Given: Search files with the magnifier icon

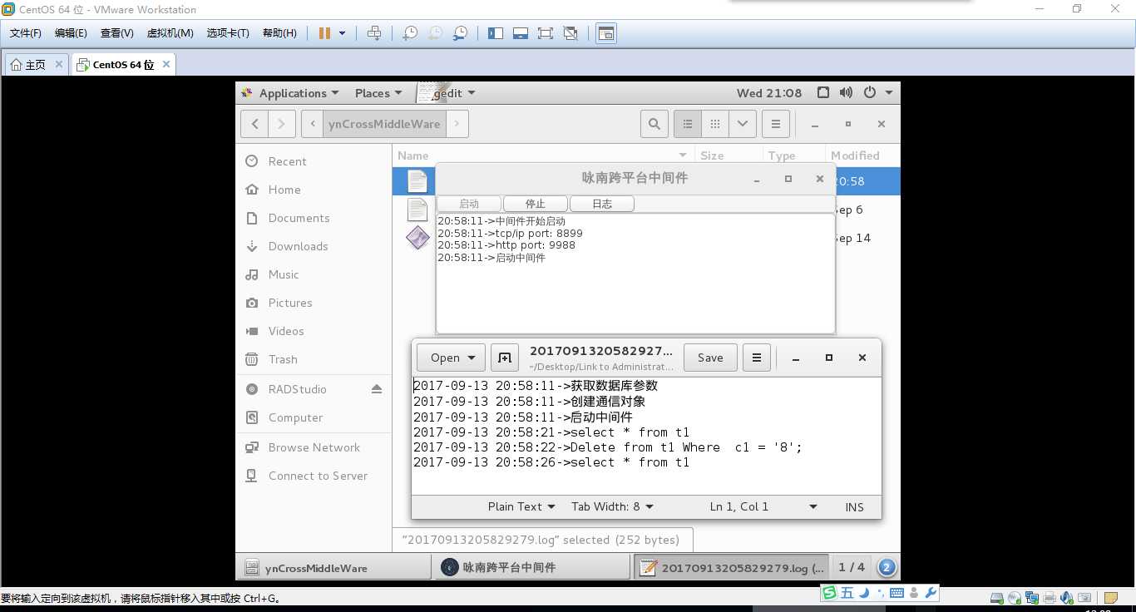Looking at the screenshot, I should coord(654,124).
